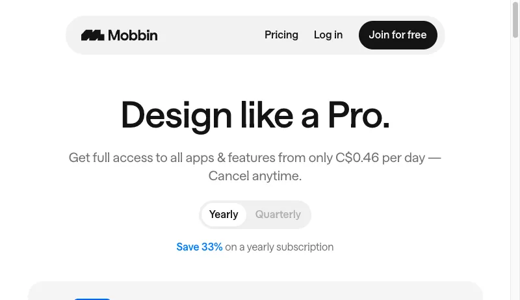The width and height of the screenshot is (520, 300).
Task: Click the word 'Design' in the headline
Action: pos(176,115)
